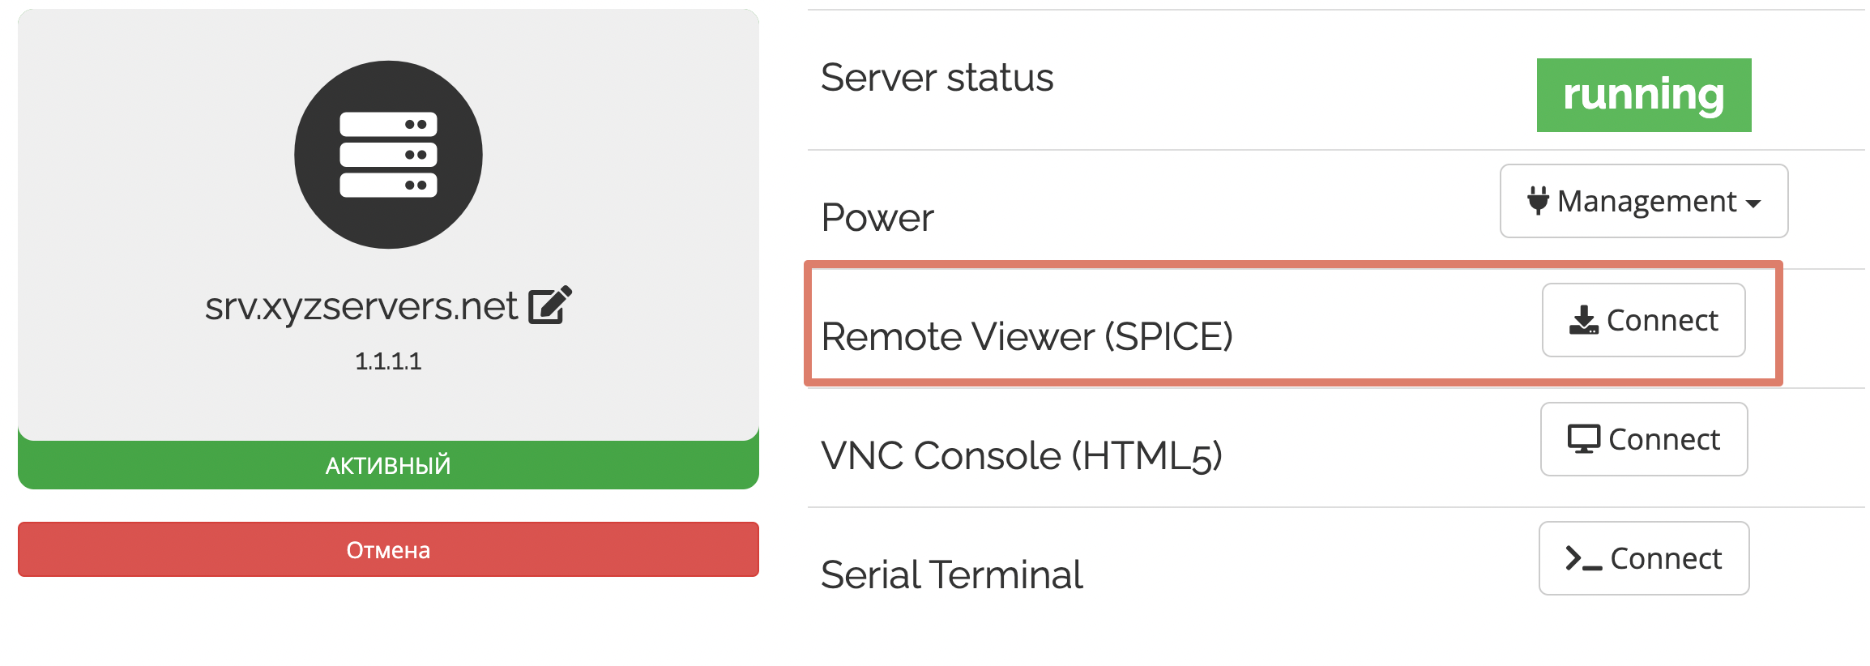Click the Management dropdown caret arrow
Screen dimensions: 1870x666
click(1753, 203)
